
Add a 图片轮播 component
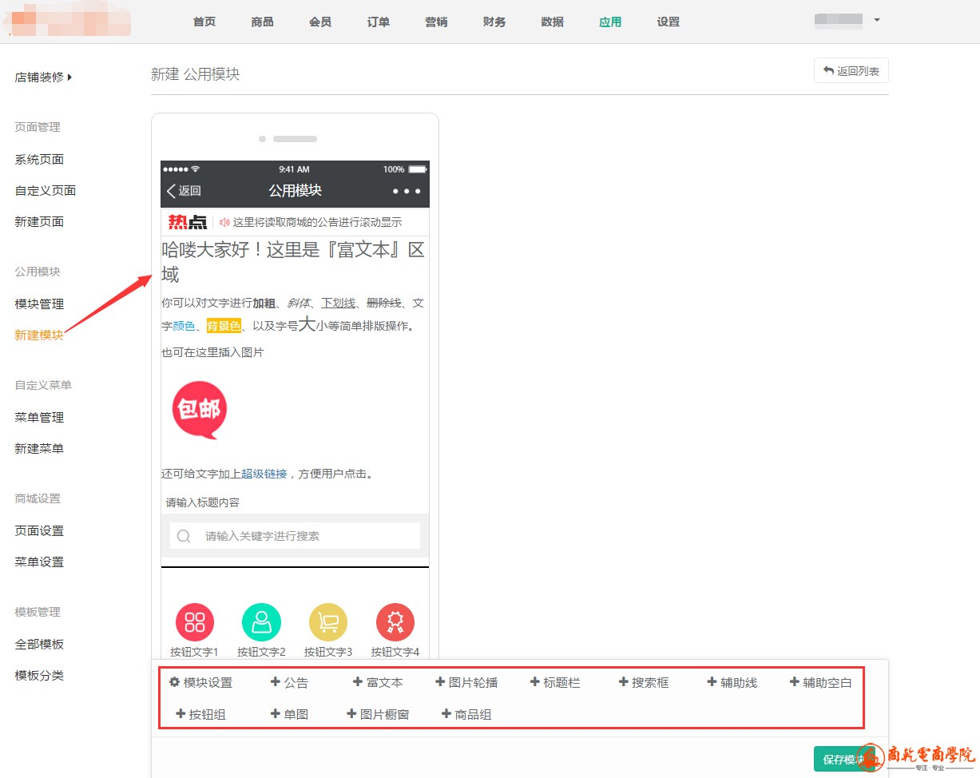[466, 682]
